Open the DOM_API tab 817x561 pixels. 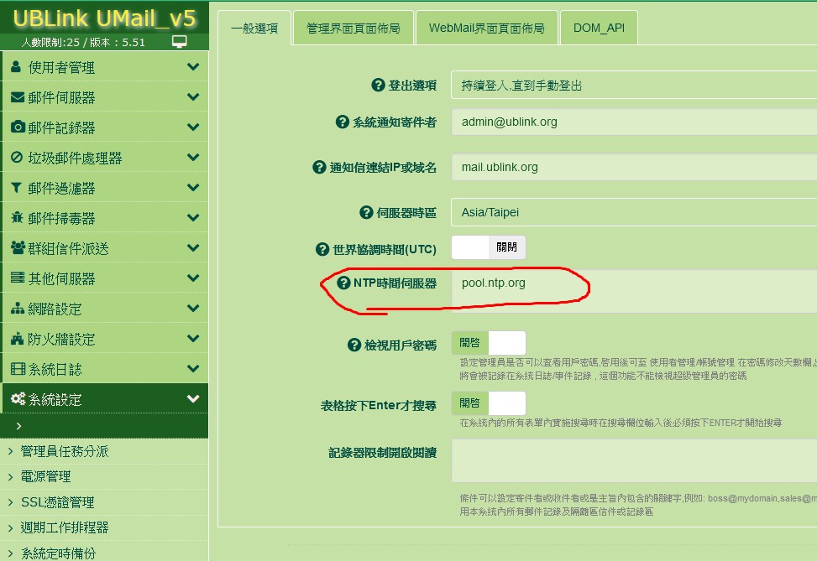598,28
